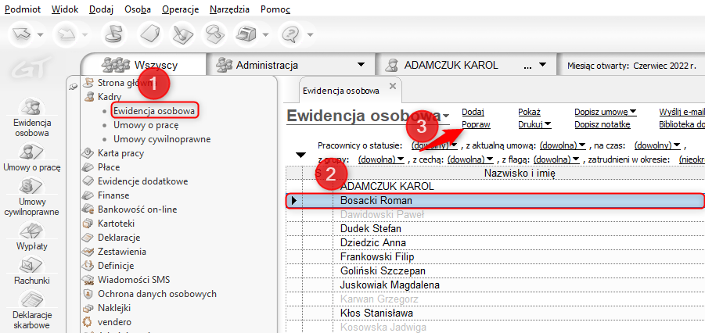The width and height of the screenshot is (705, 333).
Task: Open the Pomoc menu
Action: tap(275, 9)
